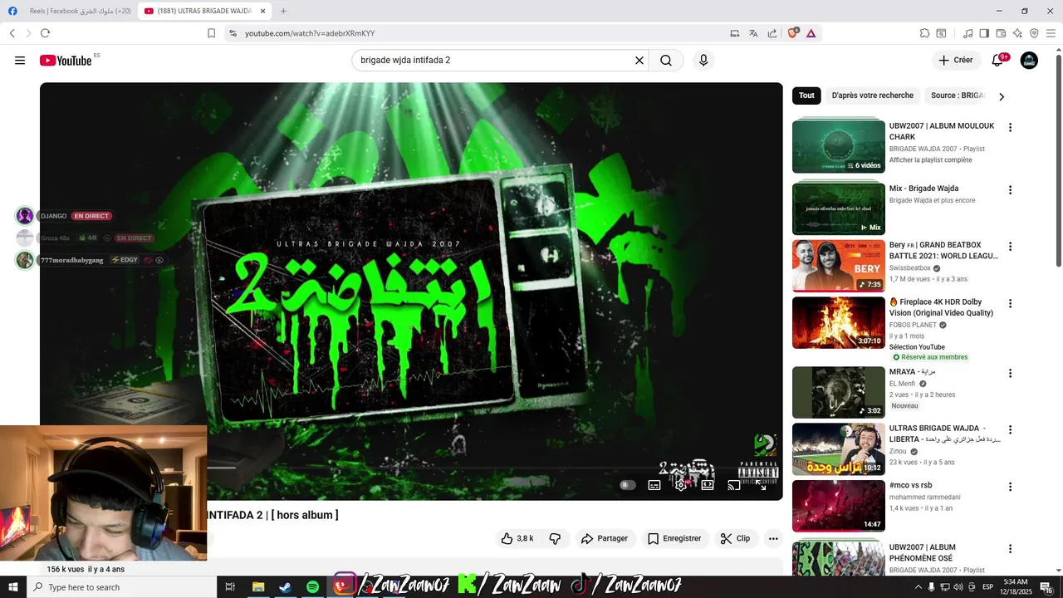Open Steam from the taskbar
The height and width of the screenshot is (598, 1063).
pyautogui.click(x=285, y=587)
